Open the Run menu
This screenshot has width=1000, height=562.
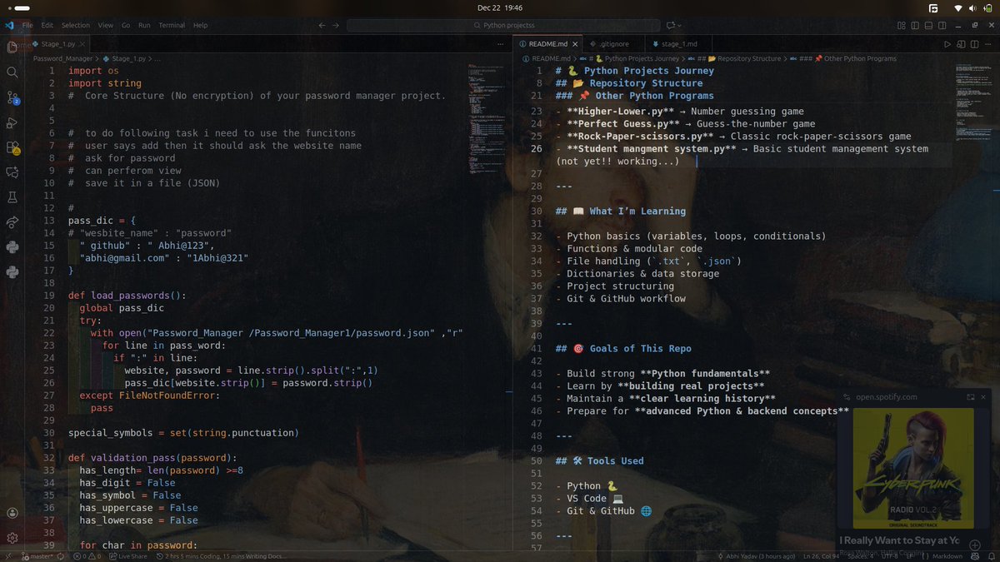point(145,26)
